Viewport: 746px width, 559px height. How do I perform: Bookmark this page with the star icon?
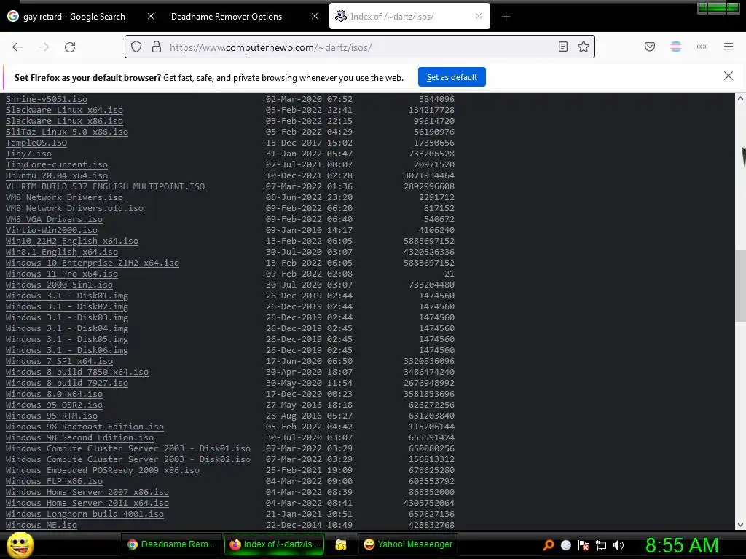pos(584,47)
